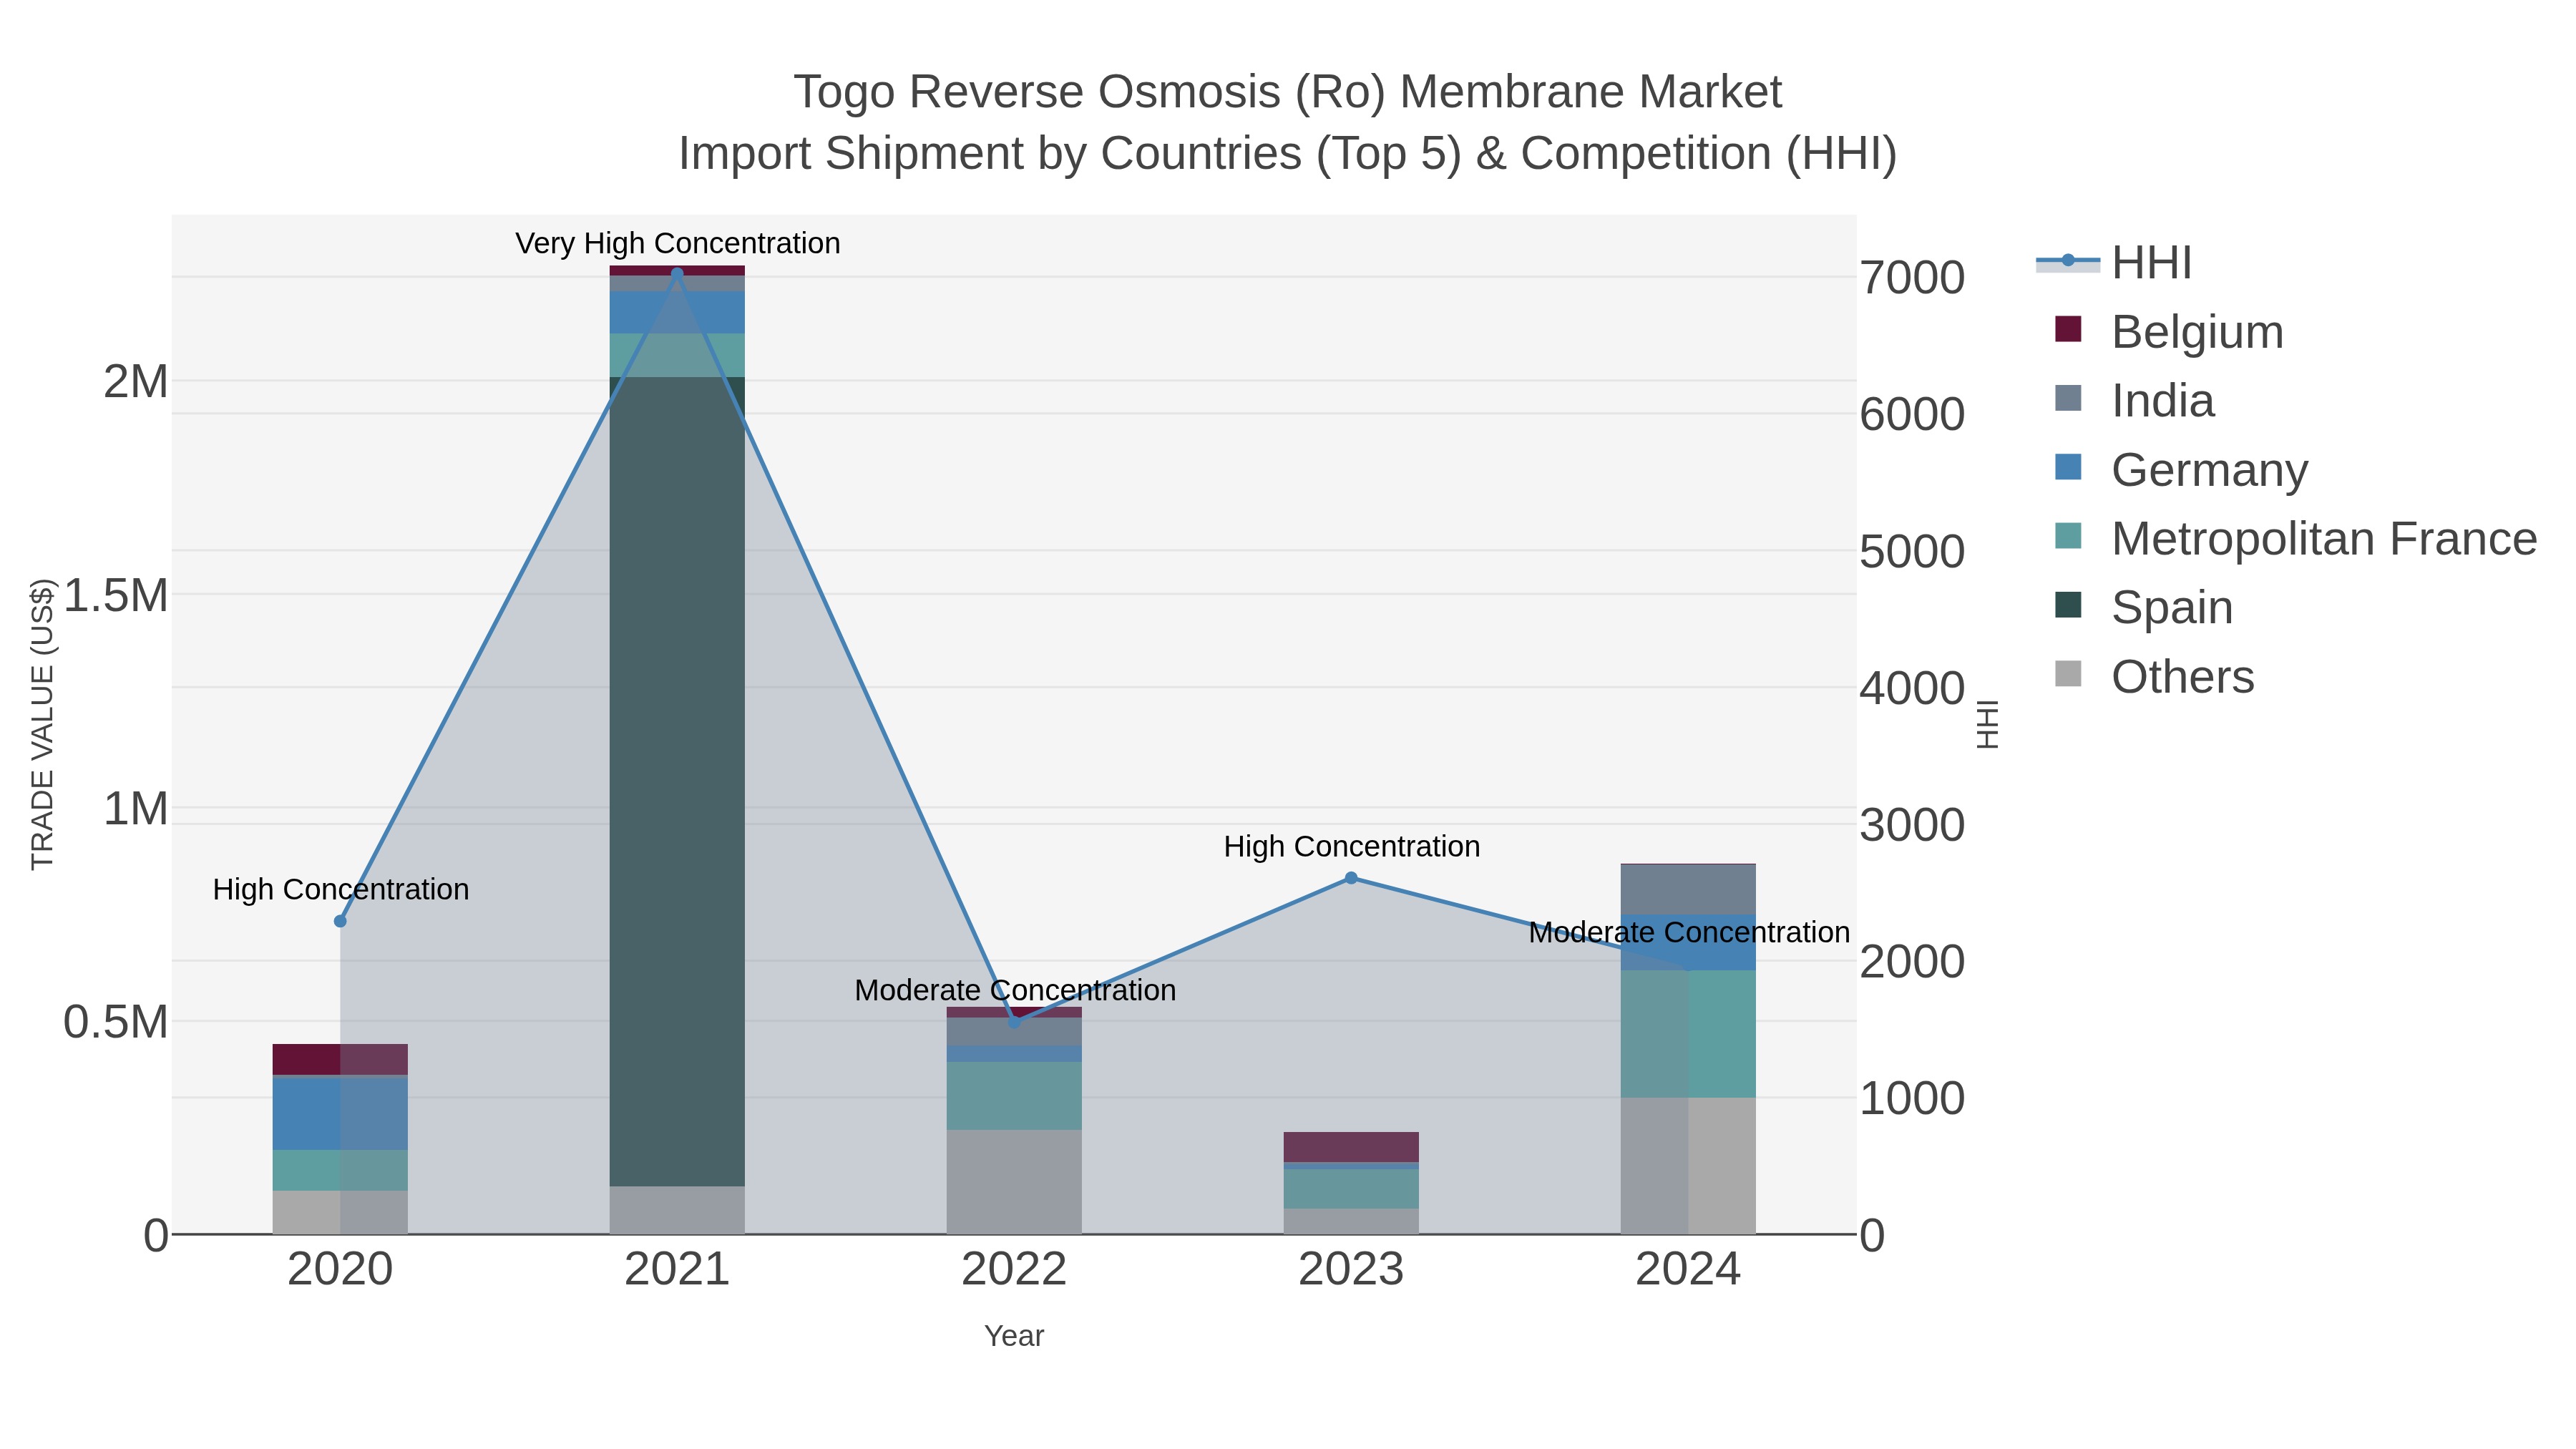Click the 2022 'Moderate Concentration' annotation
2576x1449 pixels.
click(x=1015, y=990)
